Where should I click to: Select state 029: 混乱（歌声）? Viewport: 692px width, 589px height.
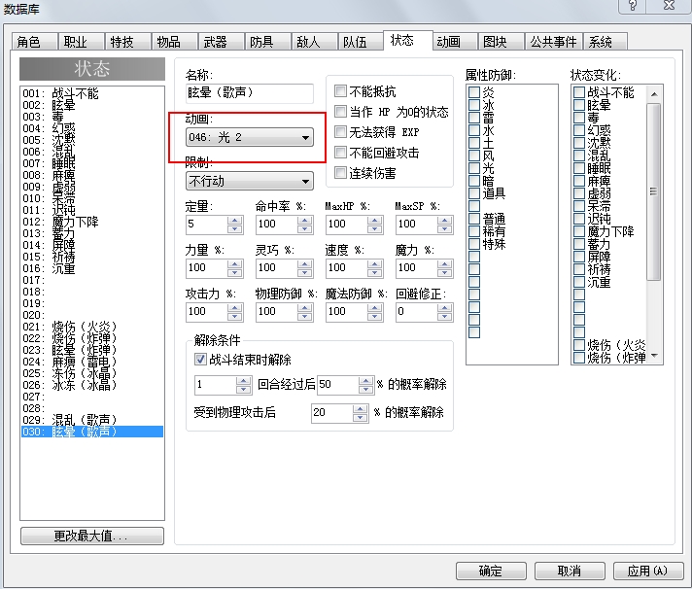(x=91, y=420)
